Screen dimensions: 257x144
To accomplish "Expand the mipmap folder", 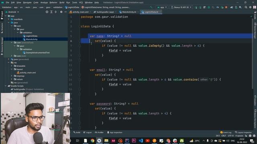I will (x=12, y=76).
